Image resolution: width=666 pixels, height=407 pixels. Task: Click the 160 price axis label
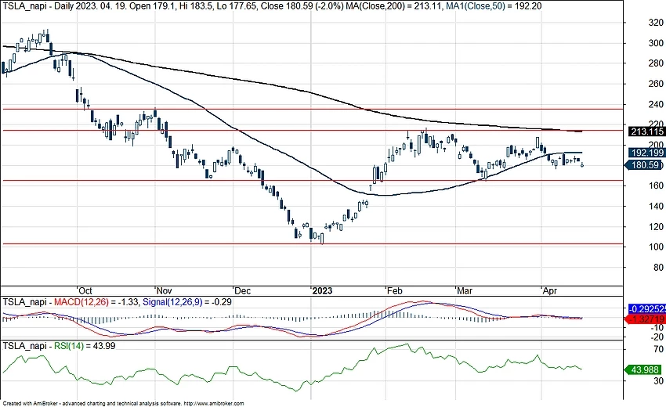(x=656, y=185)
